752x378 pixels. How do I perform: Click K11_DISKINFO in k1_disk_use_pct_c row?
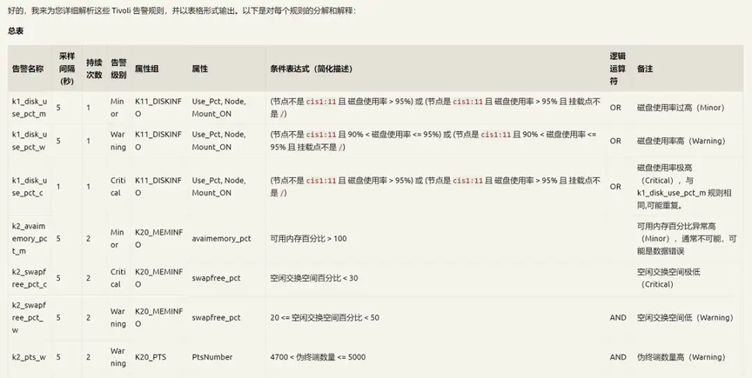coord(158,187)
